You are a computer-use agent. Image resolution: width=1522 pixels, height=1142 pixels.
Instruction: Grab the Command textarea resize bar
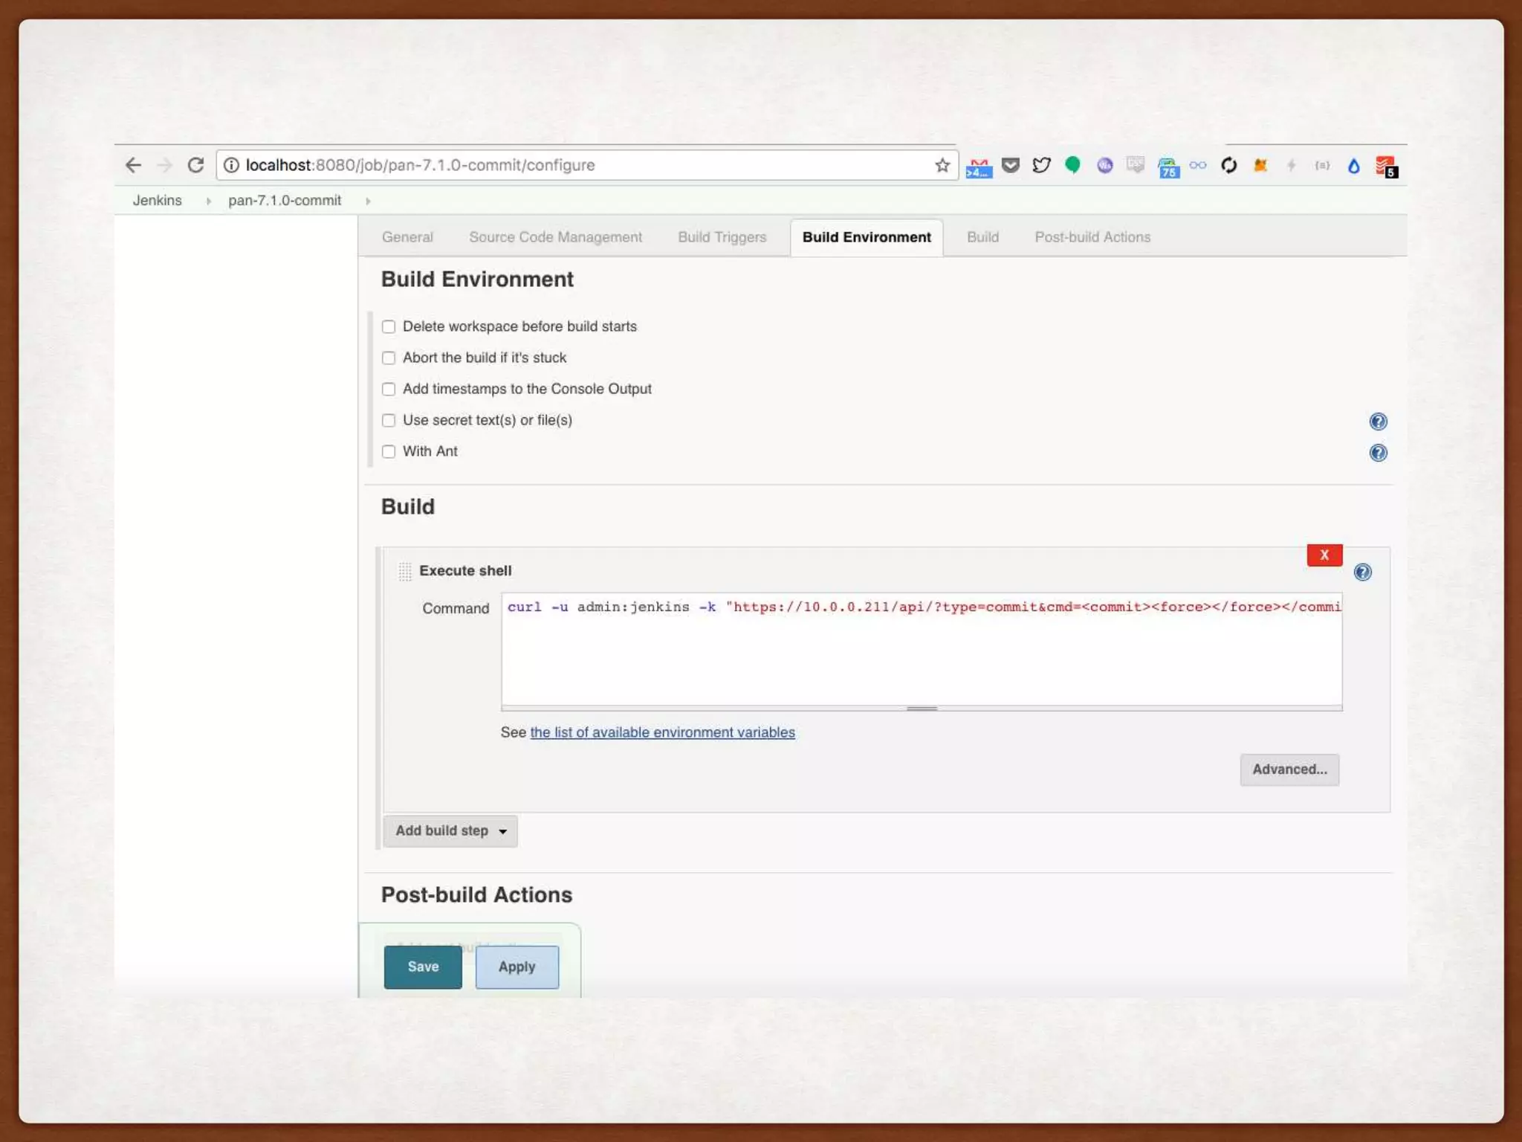click(922, 709)
